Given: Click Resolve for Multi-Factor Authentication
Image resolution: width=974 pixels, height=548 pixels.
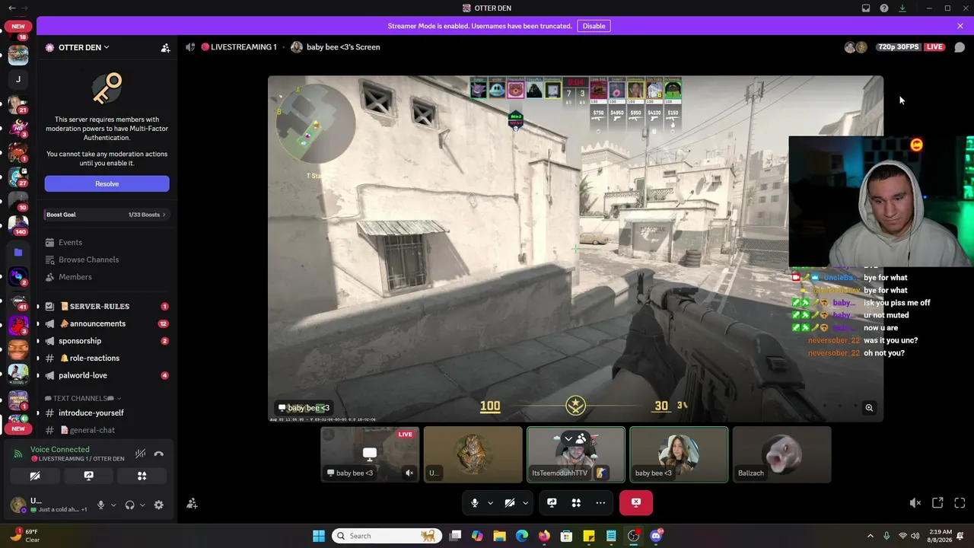Looking at the screenshot, I should (107, 183).
